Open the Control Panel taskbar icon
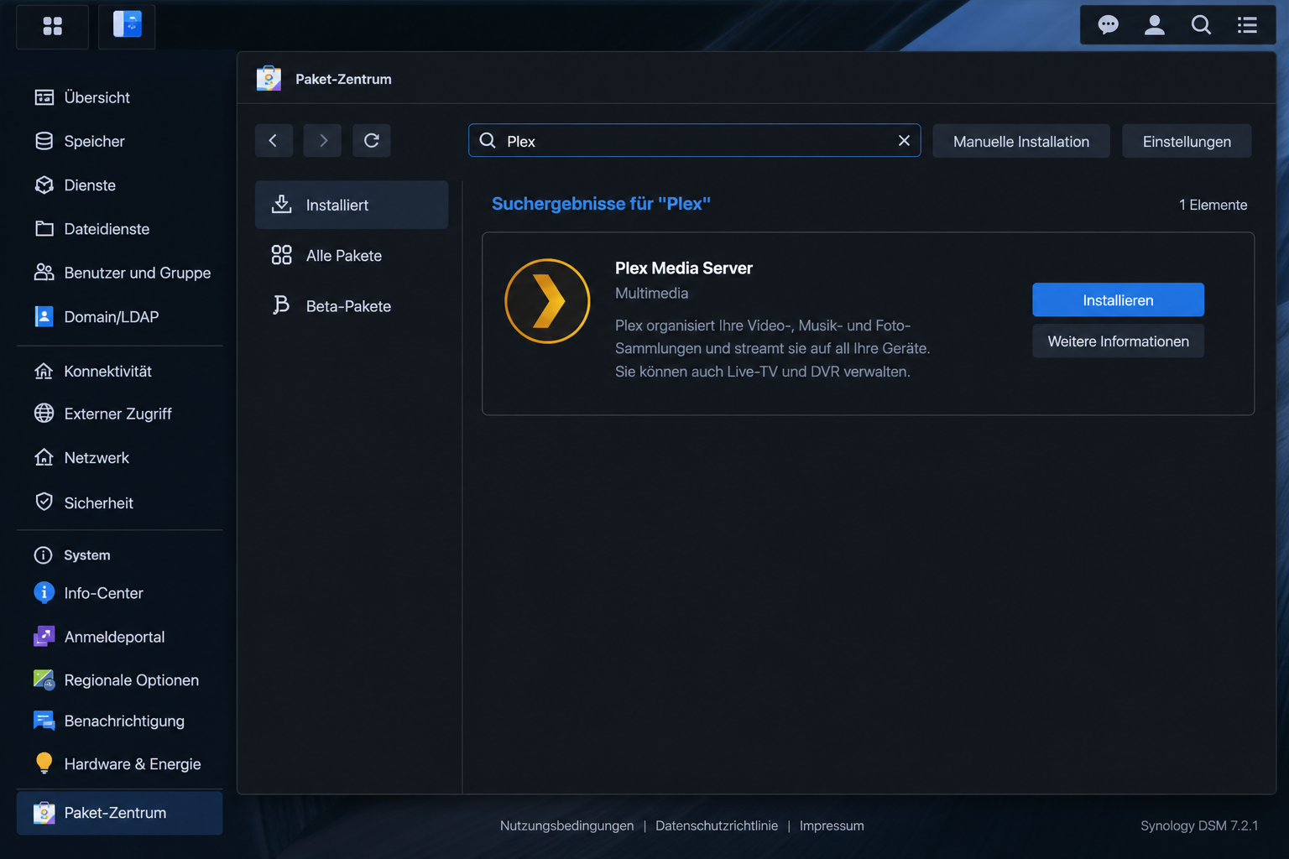 (127, 26)
